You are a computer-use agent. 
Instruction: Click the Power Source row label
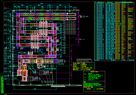coord(76,68)
